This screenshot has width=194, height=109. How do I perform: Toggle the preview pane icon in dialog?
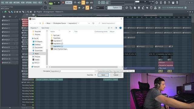[116, 28]
